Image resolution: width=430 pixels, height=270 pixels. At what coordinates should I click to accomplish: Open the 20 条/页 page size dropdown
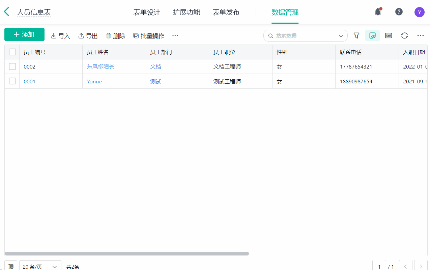pos(40,266)
